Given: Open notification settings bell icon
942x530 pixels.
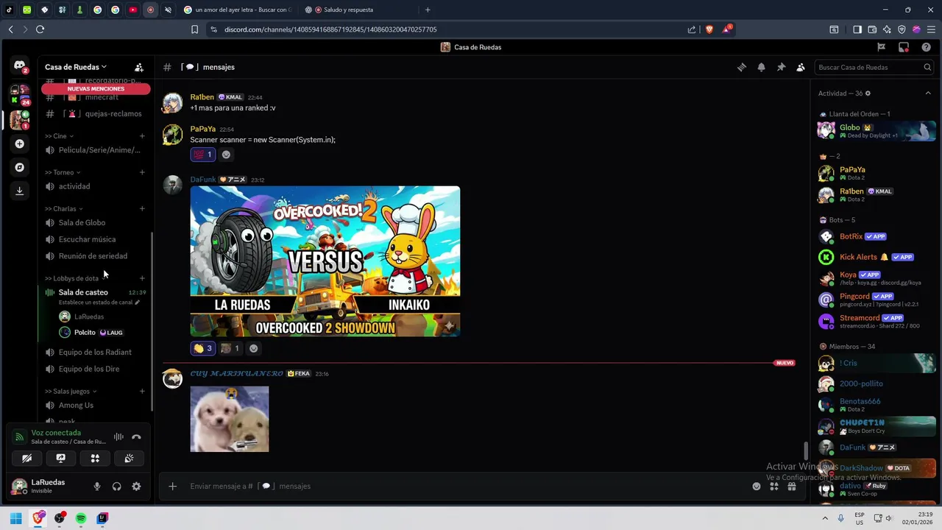Looking at the screenshot, I should [x=762, y=67].
